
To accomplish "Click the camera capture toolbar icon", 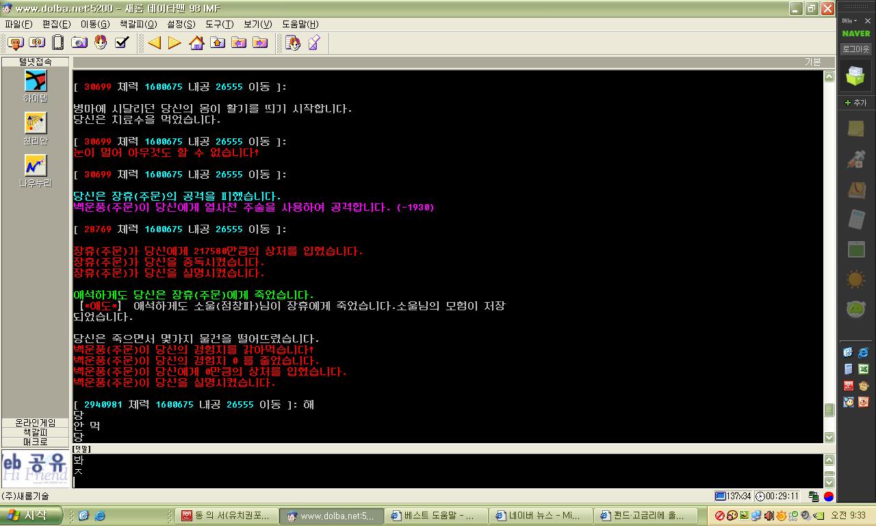I will [x=80, y=43].
